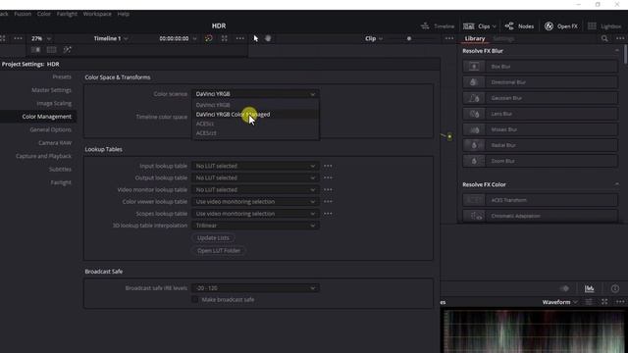Image resolution: width=628 pixels, height=353 pixels.
Task: Open the viewer zoom 27% dropdown
Action: (41, 38)
